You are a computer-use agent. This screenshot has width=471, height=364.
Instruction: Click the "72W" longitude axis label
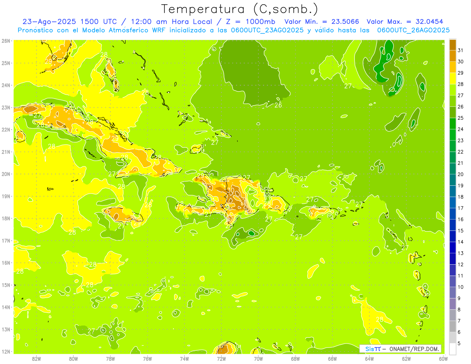click(x=221, y=359)
